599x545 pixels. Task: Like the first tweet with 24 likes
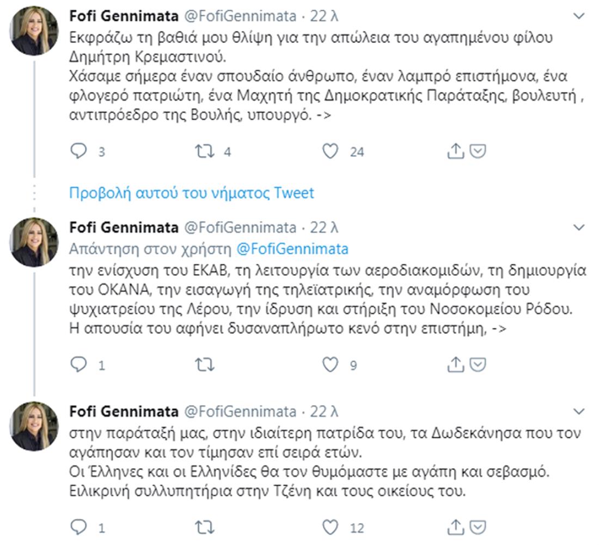(331, 151)
